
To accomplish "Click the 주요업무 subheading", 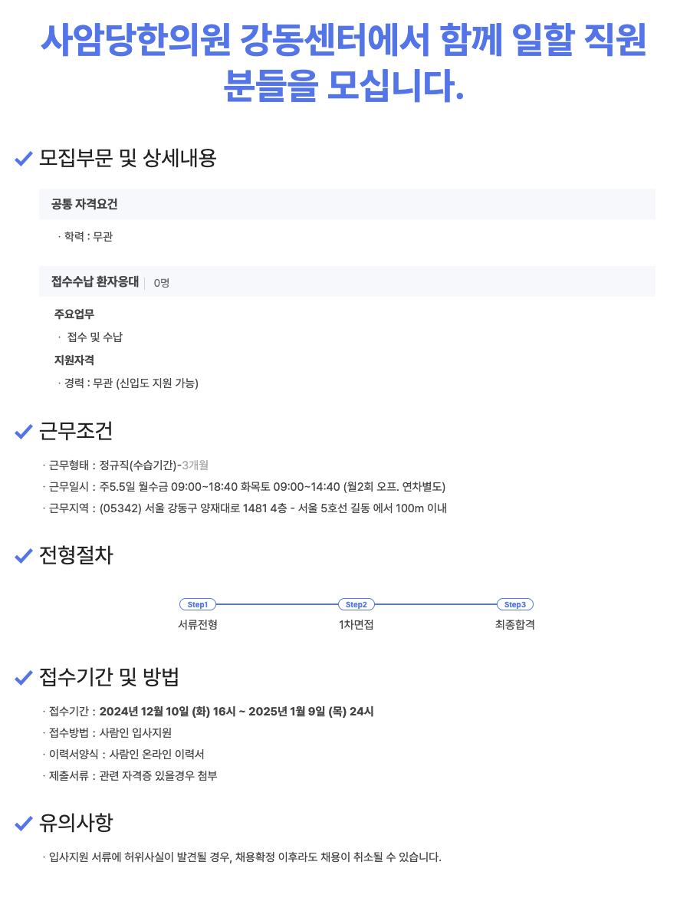I will click(x=74, y=314).
